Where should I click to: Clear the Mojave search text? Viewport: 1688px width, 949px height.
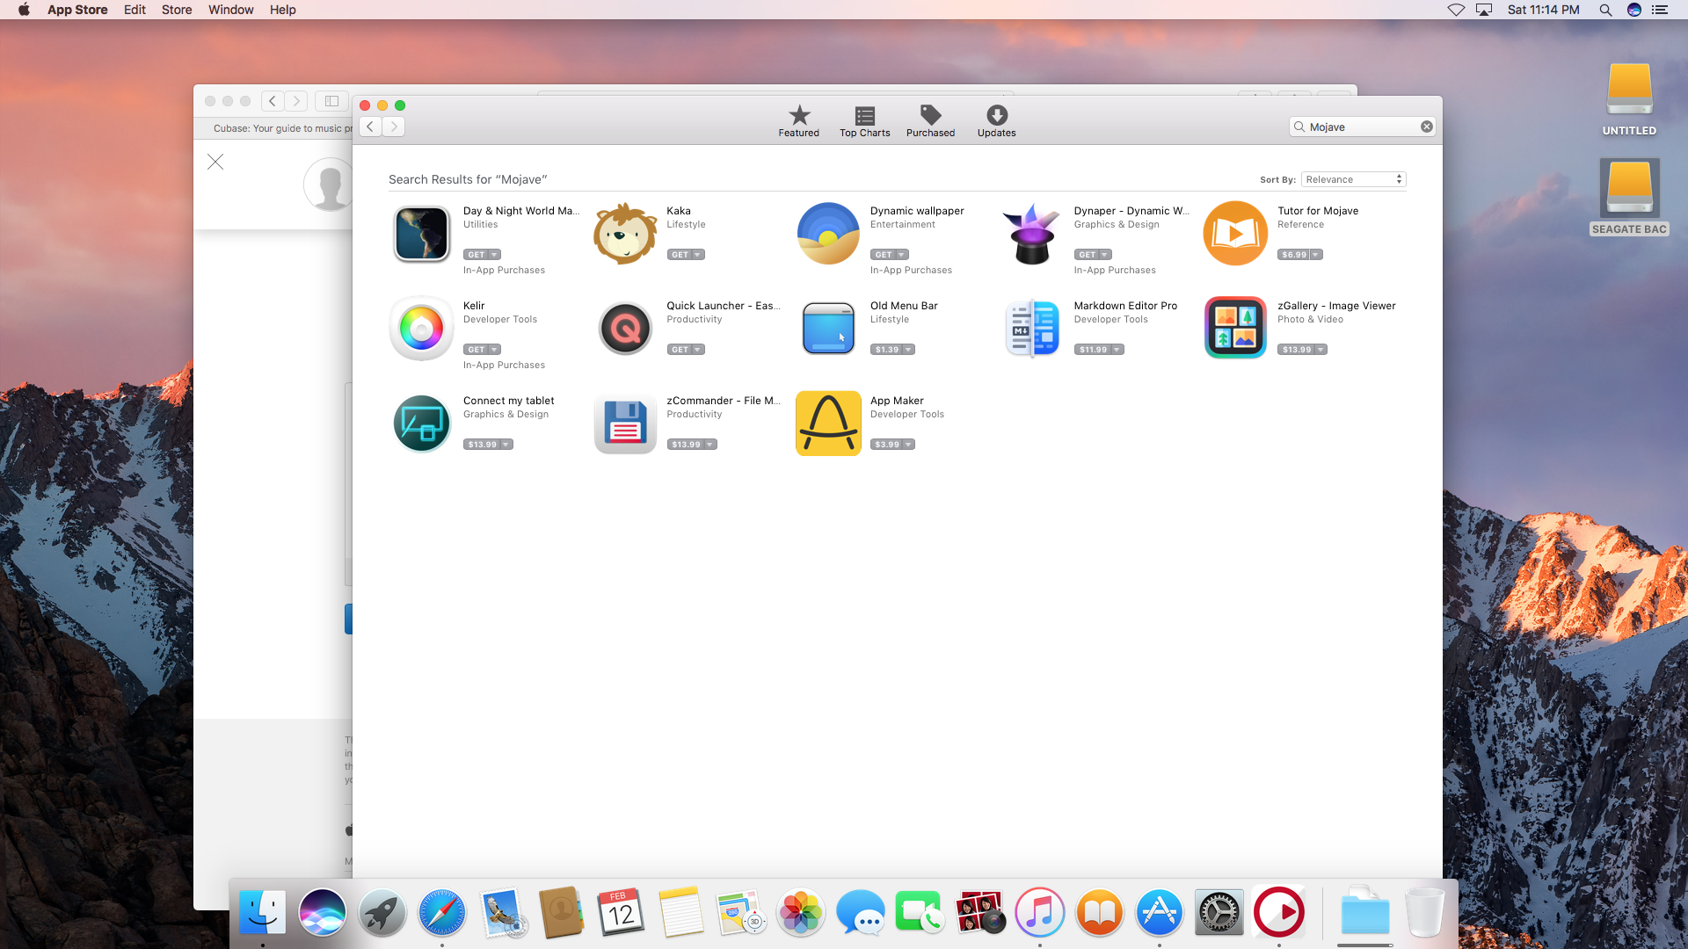1427,127
